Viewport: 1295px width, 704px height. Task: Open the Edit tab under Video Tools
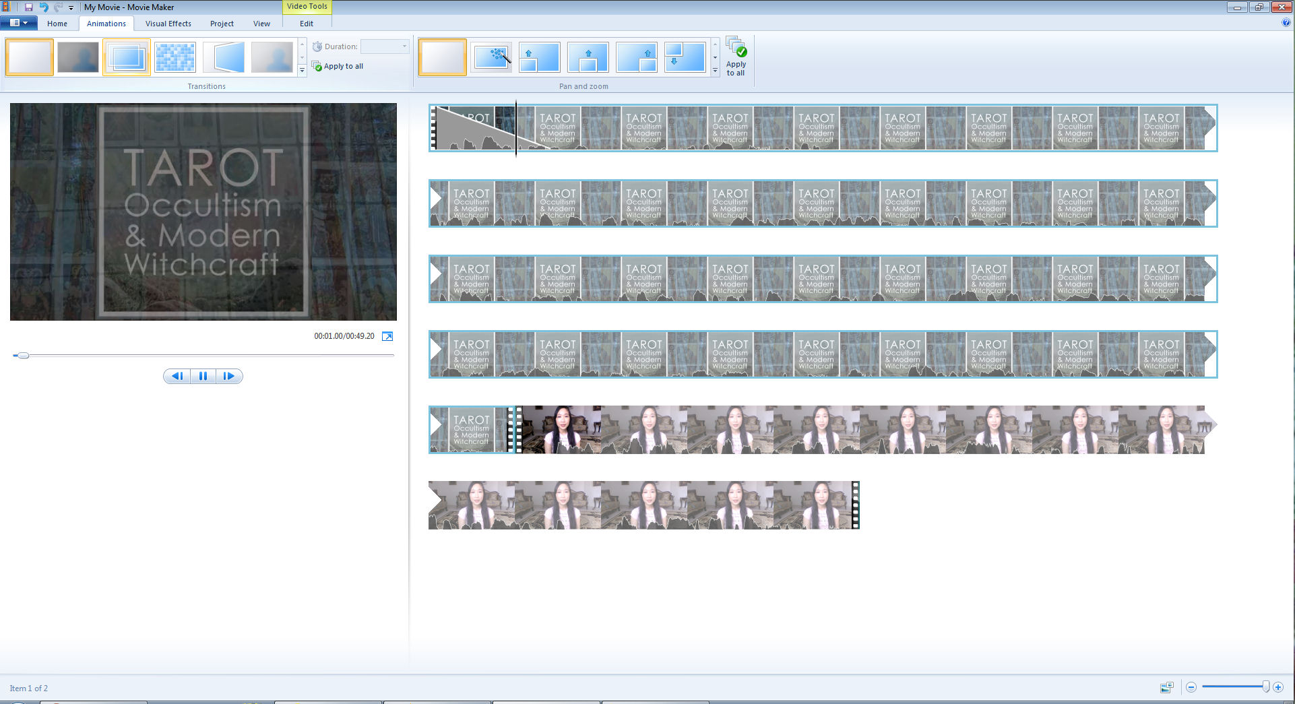tap(307, 24)
